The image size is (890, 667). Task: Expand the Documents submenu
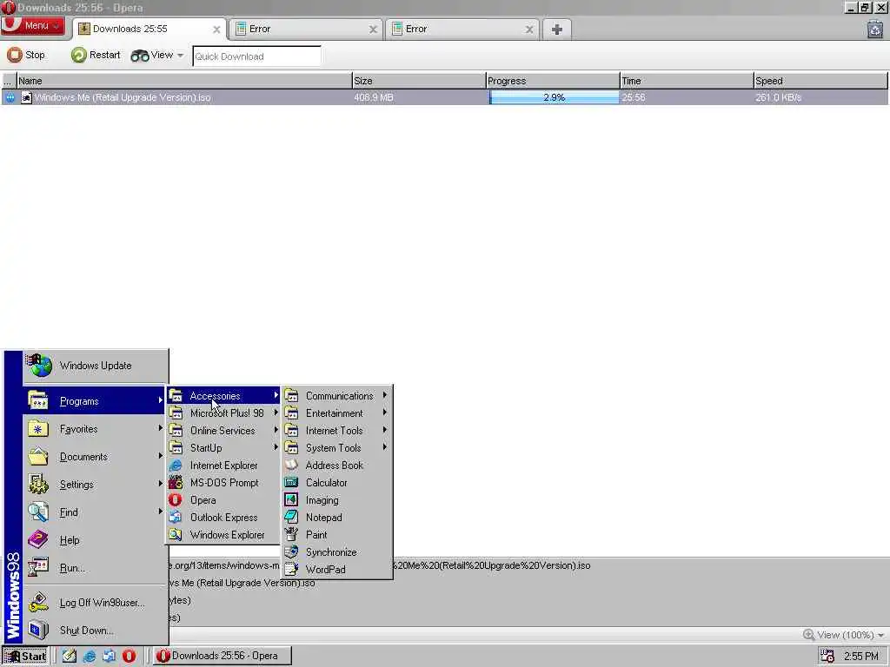pyautogui.click(x=94, y=457)
